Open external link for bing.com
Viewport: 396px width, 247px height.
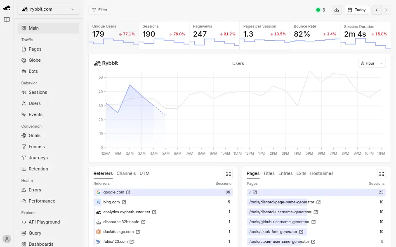(124, 202)
